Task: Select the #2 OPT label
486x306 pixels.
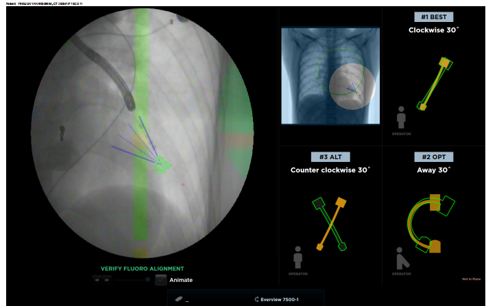Action: pos(433,156)
